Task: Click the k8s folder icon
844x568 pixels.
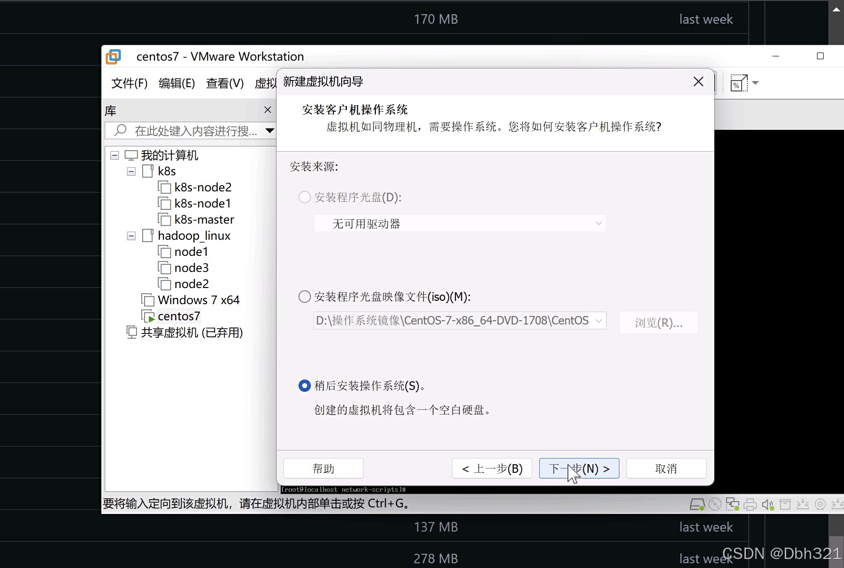Action: (x=148, y=171)
